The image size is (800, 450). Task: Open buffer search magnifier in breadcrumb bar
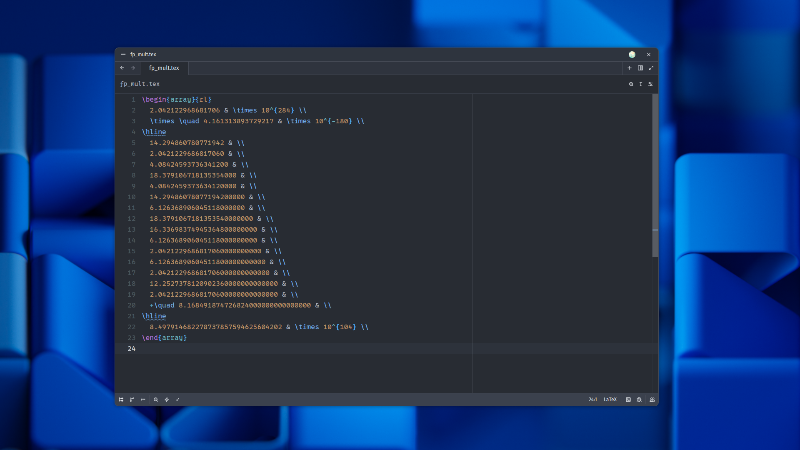click(x=631, y=84)
